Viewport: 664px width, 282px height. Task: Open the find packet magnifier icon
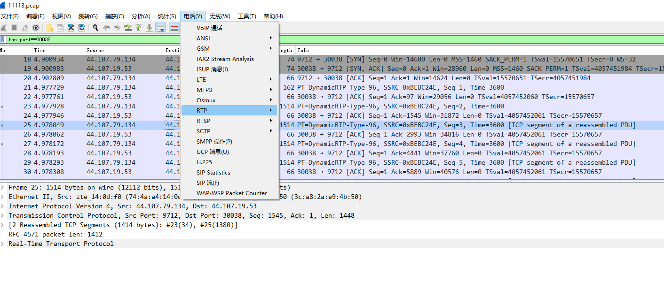(95, 28)
